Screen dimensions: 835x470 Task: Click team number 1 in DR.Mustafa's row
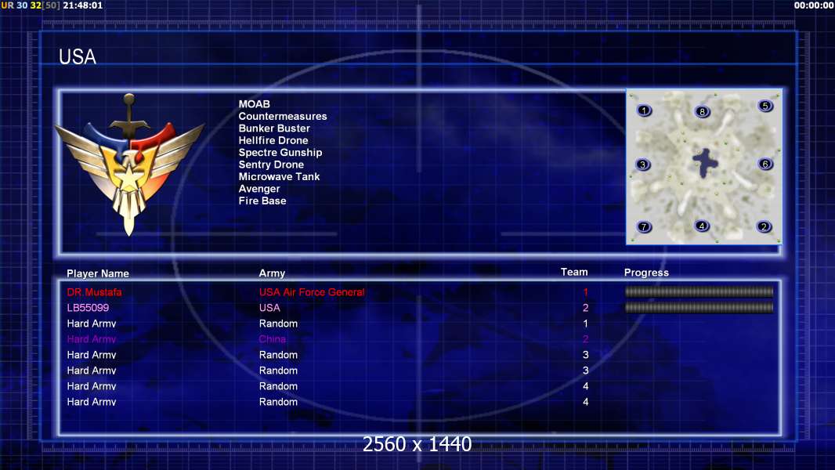point(585,292)
